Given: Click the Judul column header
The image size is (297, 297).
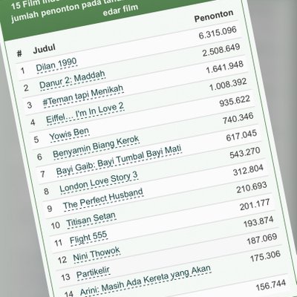Looking at the screenshot, I should [x=44, y=49].
